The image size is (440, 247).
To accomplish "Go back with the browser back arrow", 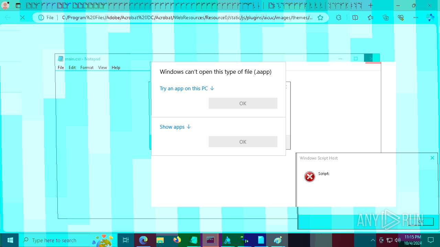I will (x=8, y=17).
